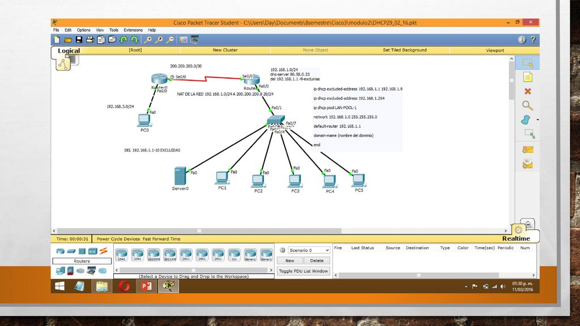The width and height of the screenshot is (580, 326).
Task: Click the Zoom Reset magnifier icon
Action: pos(159,40)
